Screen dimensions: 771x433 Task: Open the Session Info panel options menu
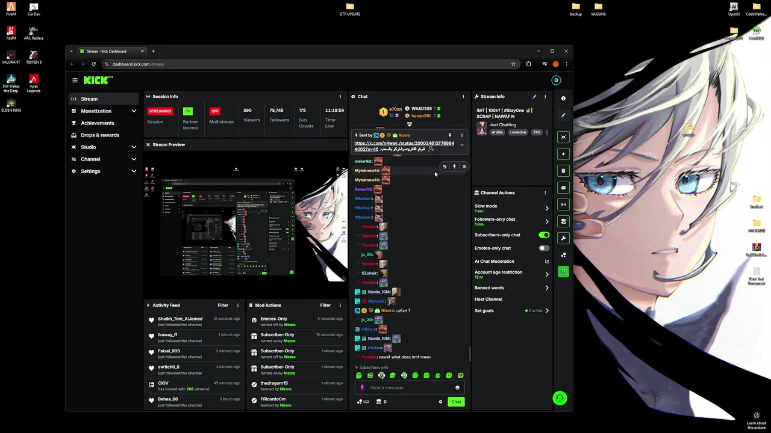point(340,96)
